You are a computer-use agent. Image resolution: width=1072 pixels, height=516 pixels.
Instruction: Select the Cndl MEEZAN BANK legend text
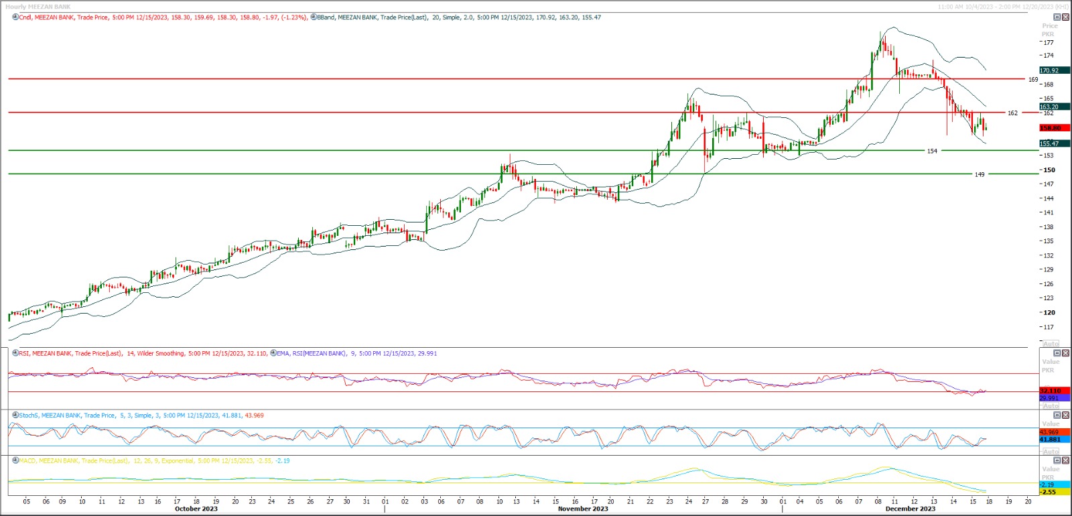coord(163,17)
